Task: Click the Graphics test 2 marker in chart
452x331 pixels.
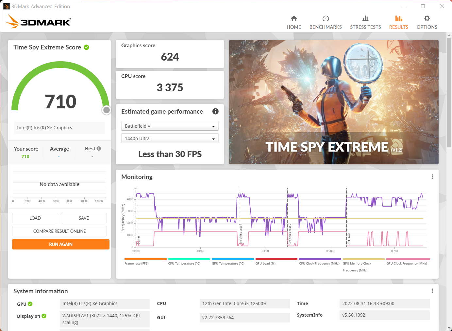Action: tap(290, 234)
